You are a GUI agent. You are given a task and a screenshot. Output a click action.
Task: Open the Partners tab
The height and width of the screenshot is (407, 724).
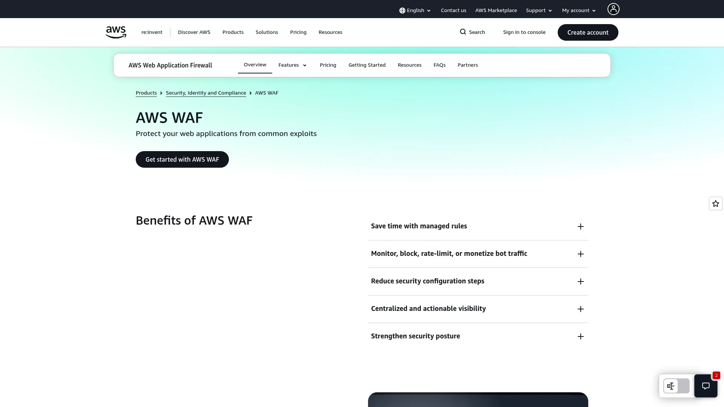(468, 65)
